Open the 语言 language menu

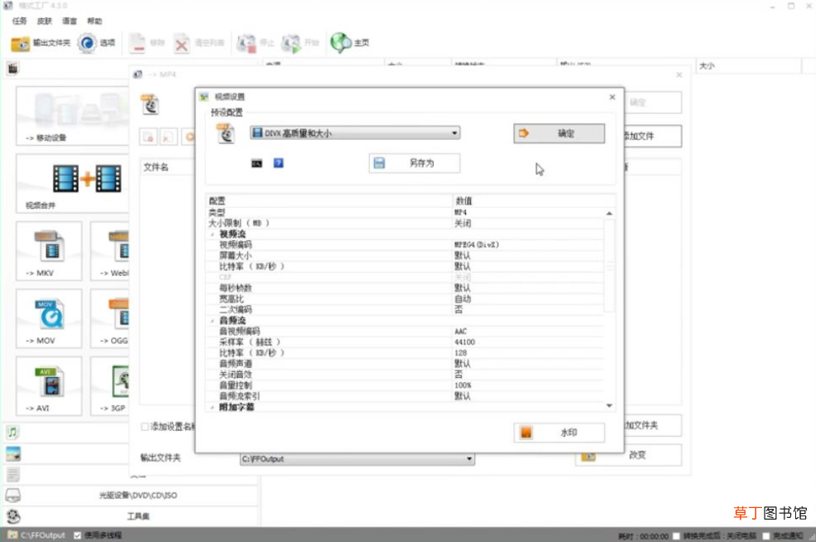coord(70,21)
